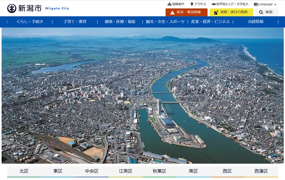Click the aerial city photo banner

[142, 96]
